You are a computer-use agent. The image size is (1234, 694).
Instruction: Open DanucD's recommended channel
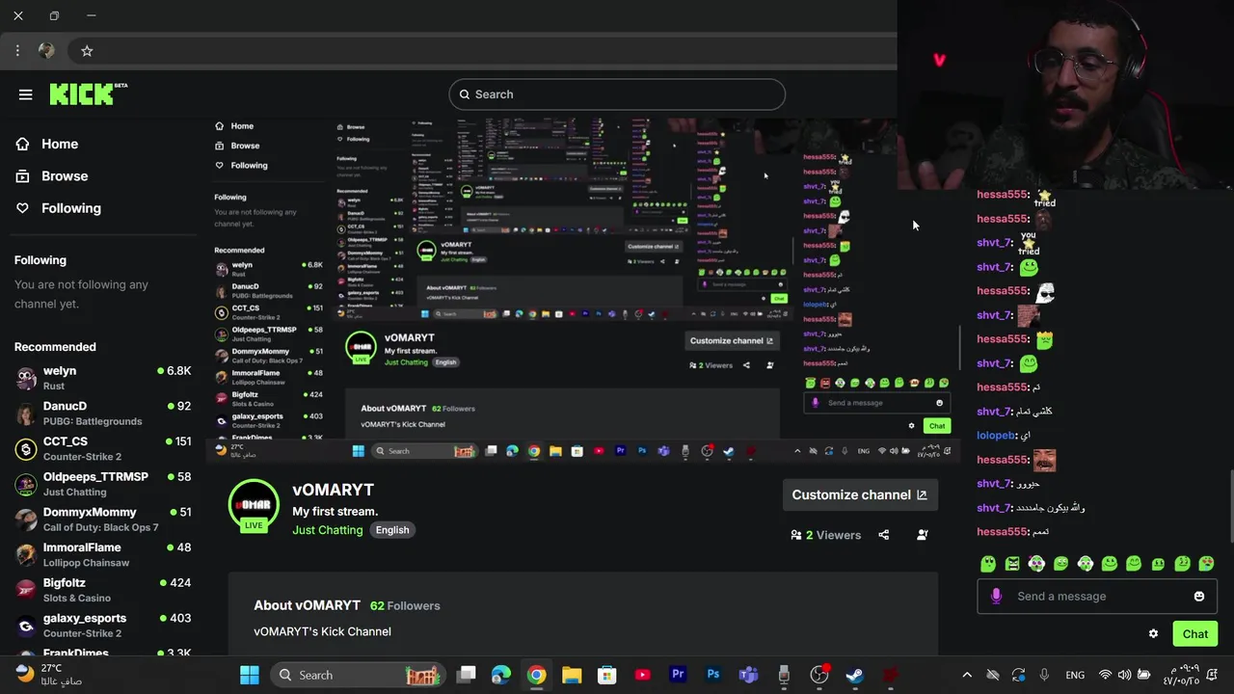tap(103, 414)
